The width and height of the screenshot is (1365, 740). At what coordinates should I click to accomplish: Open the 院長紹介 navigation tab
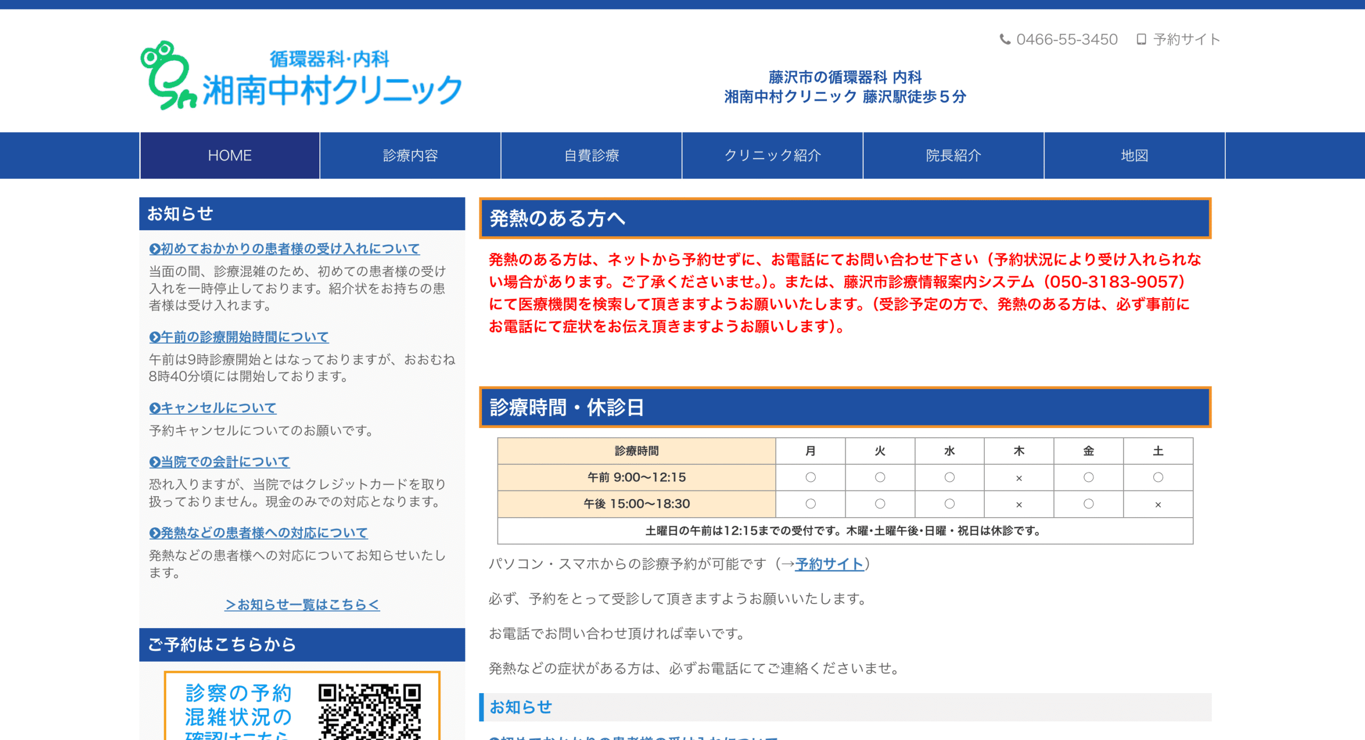[x=953, y=156]
